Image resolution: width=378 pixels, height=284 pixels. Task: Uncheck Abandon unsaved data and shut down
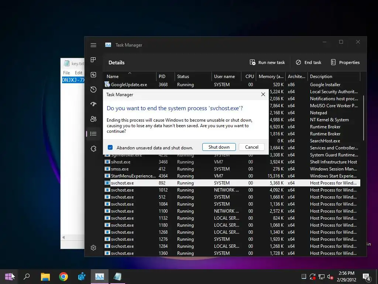110,147
